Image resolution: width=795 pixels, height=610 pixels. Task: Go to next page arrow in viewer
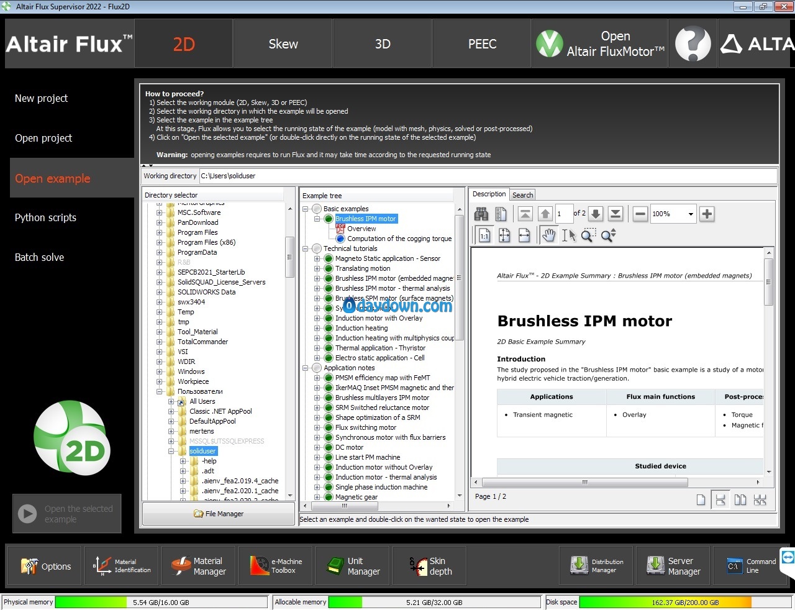click(595, 214)
